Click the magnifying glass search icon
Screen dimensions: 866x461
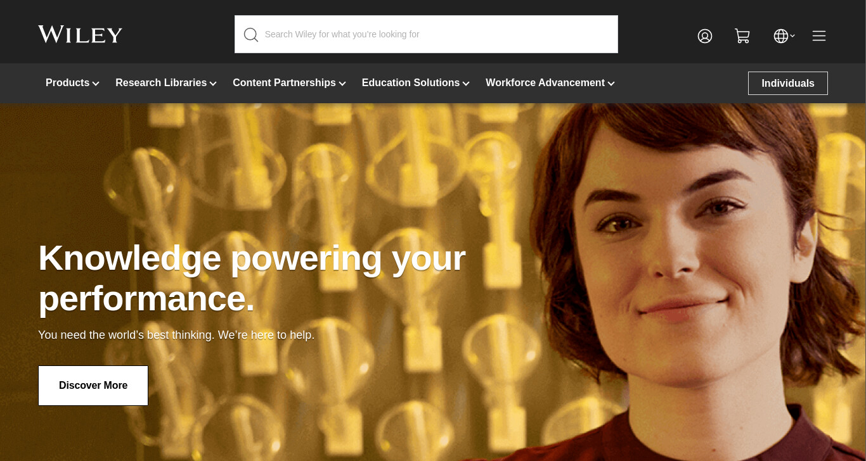coord(251,35)
